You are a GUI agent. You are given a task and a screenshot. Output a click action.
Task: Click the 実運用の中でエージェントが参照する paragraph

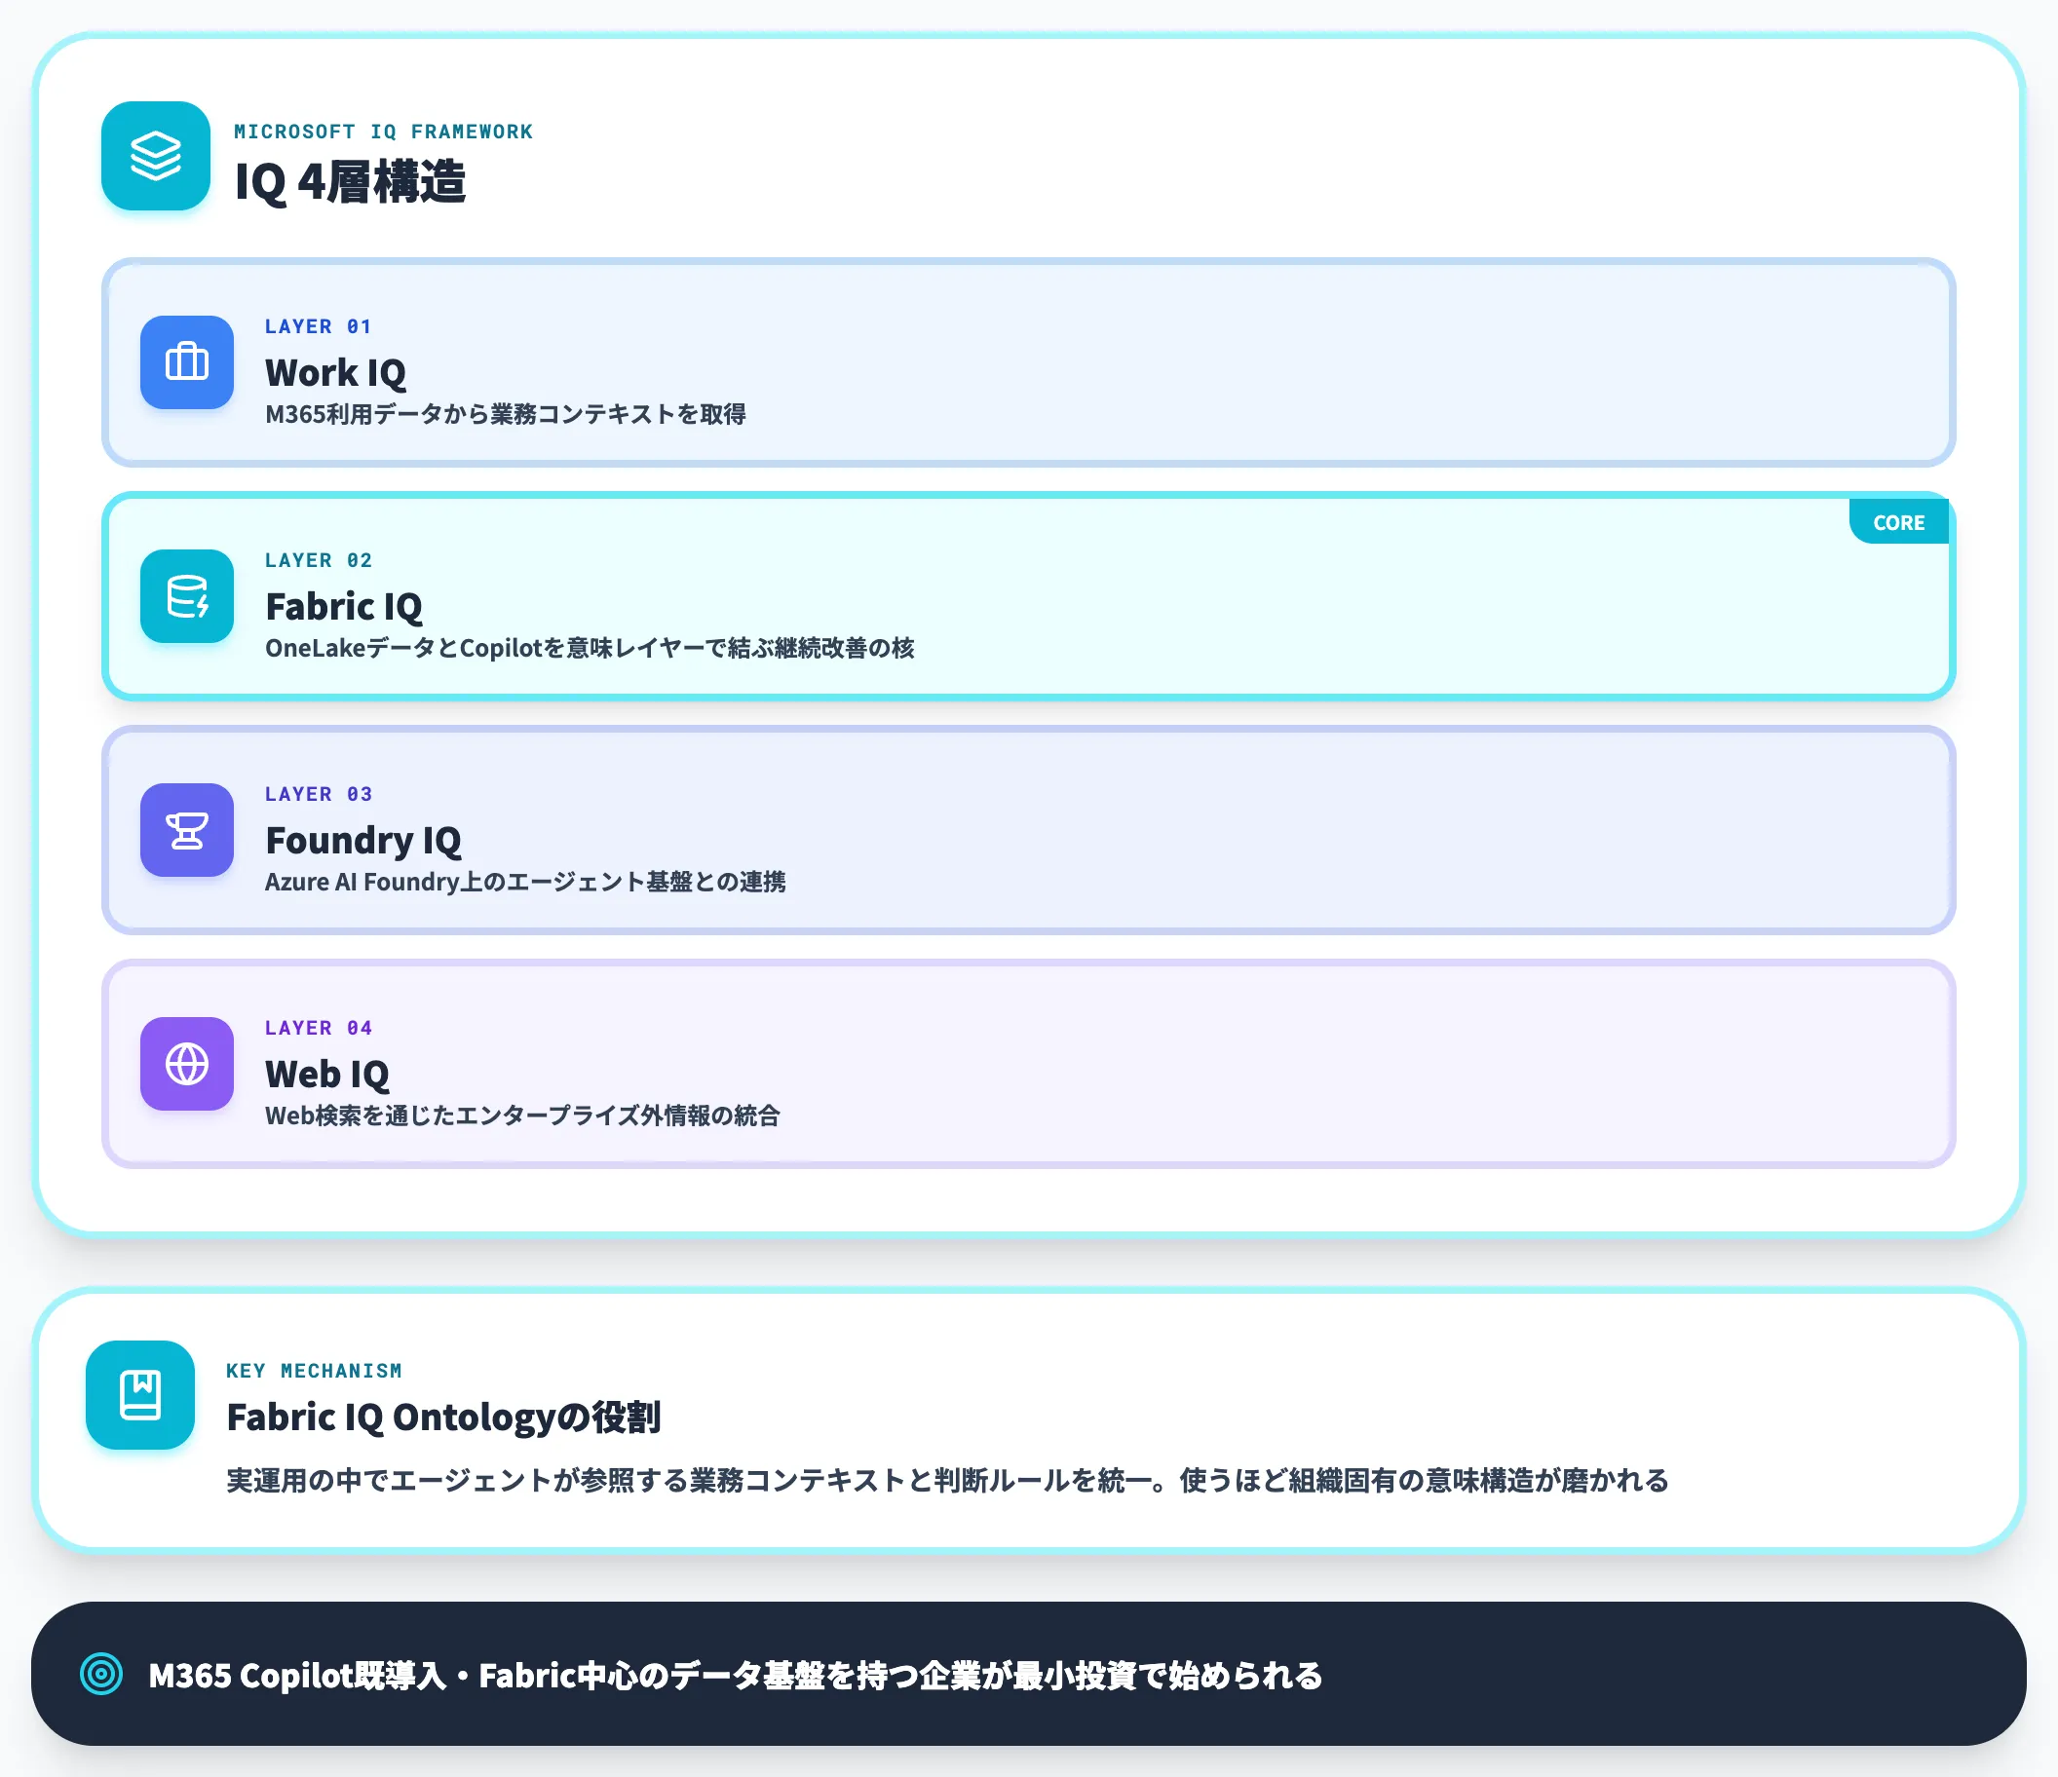tap(947, 1480)
